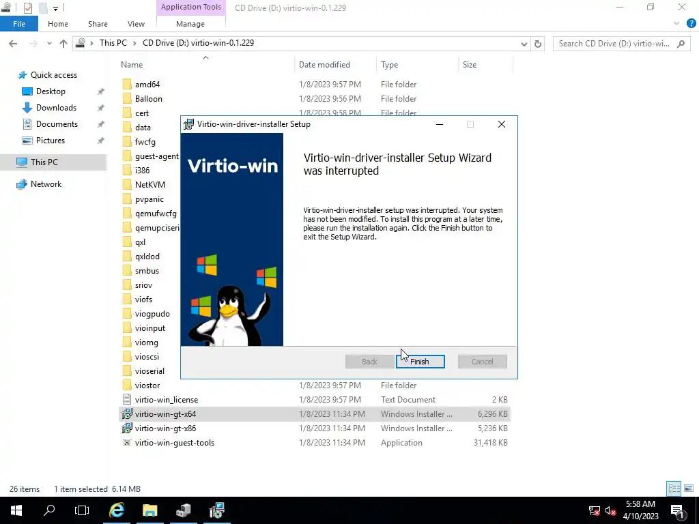
Task: Select the Balloon folder icon
Action: [127, 98]
